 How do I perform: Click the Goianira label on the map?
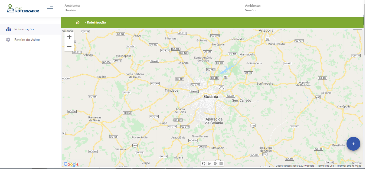[183, 63]
